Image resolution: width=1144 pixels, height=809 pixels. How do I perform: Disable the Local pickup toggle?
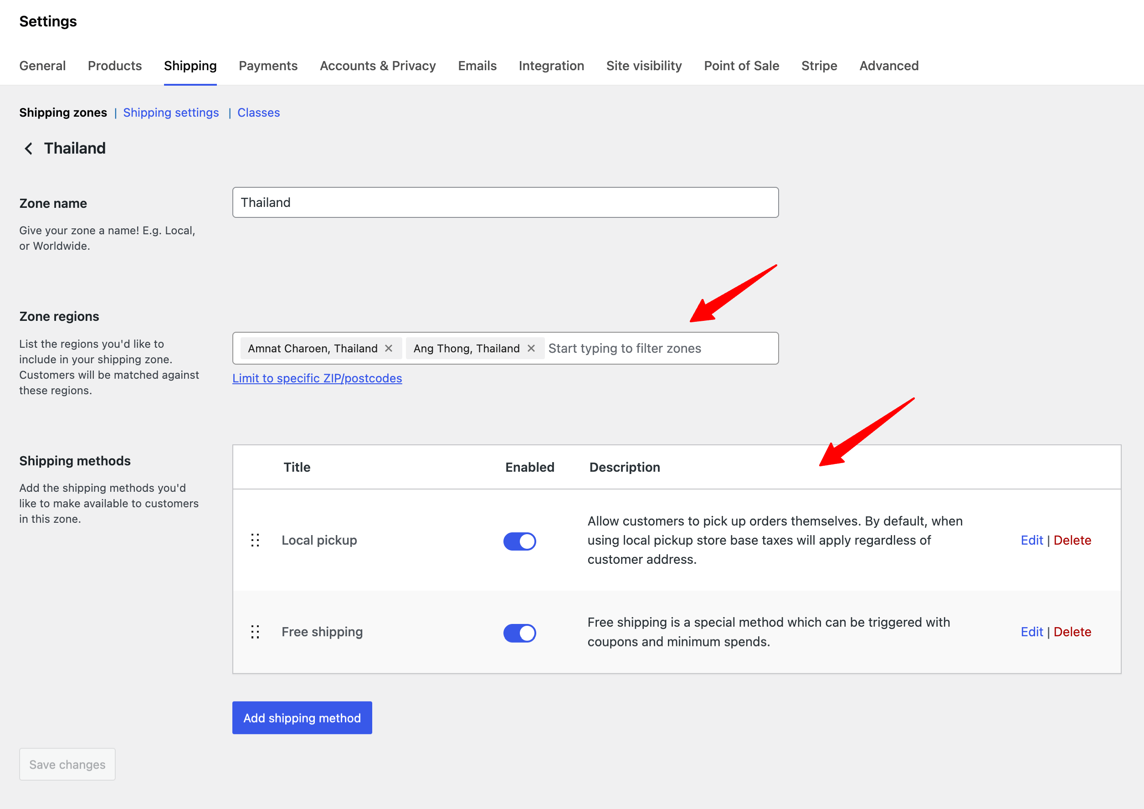[x=519, y=541]
